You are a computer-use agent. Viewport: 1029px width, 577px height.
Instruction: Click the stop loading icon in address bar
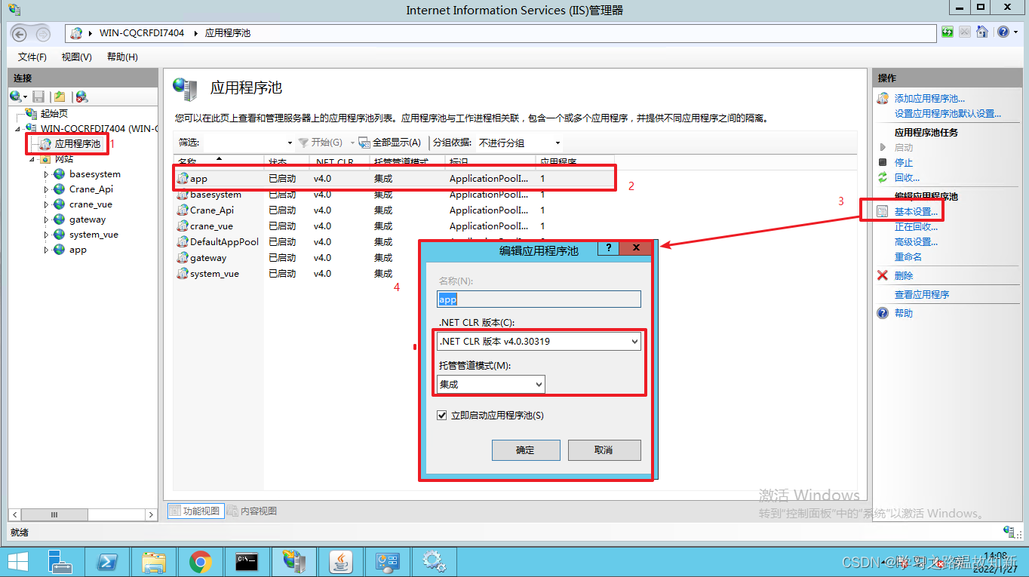click(x=965, y=32)
